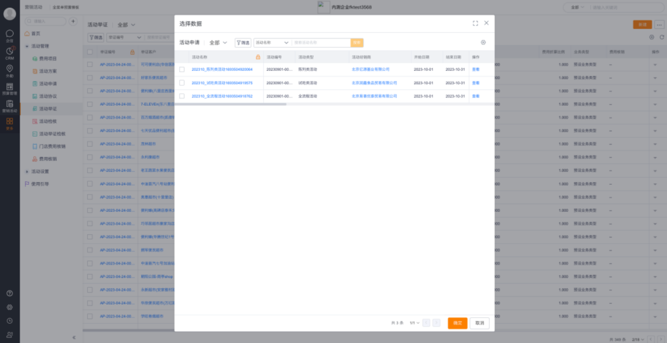This screenshot has width=667, height=343.
Task: Click previous page arrow in dialog
Action: pos(426,323)
